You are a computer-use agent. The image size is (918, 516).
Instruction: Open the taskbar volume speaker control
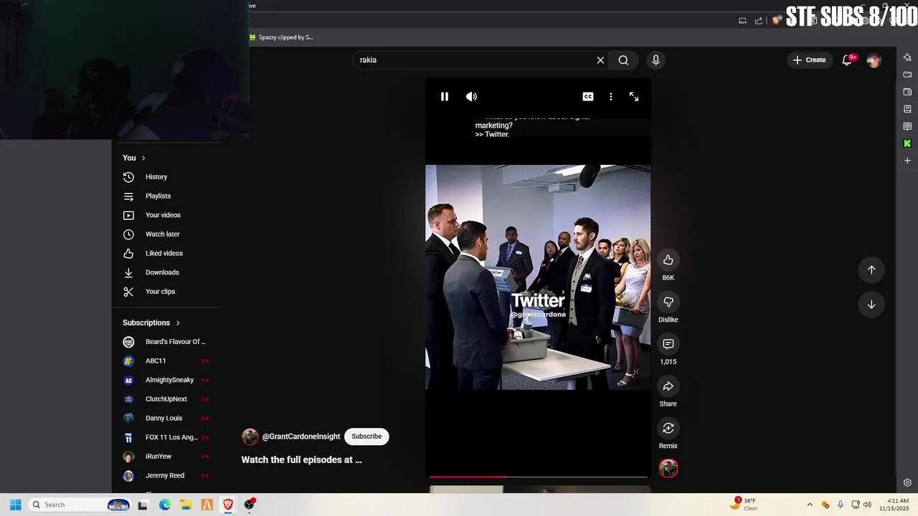[867, 505]
